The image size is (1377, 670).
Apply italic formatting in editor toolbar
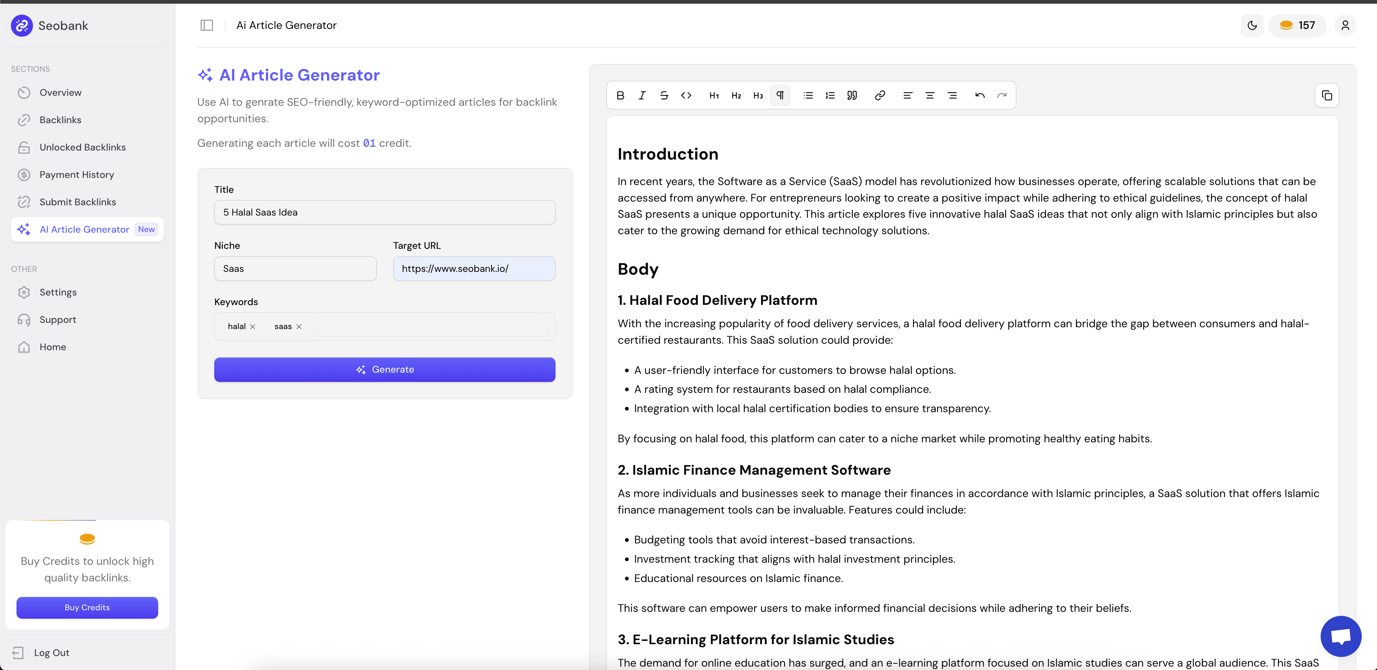click(x=642, y=95)
